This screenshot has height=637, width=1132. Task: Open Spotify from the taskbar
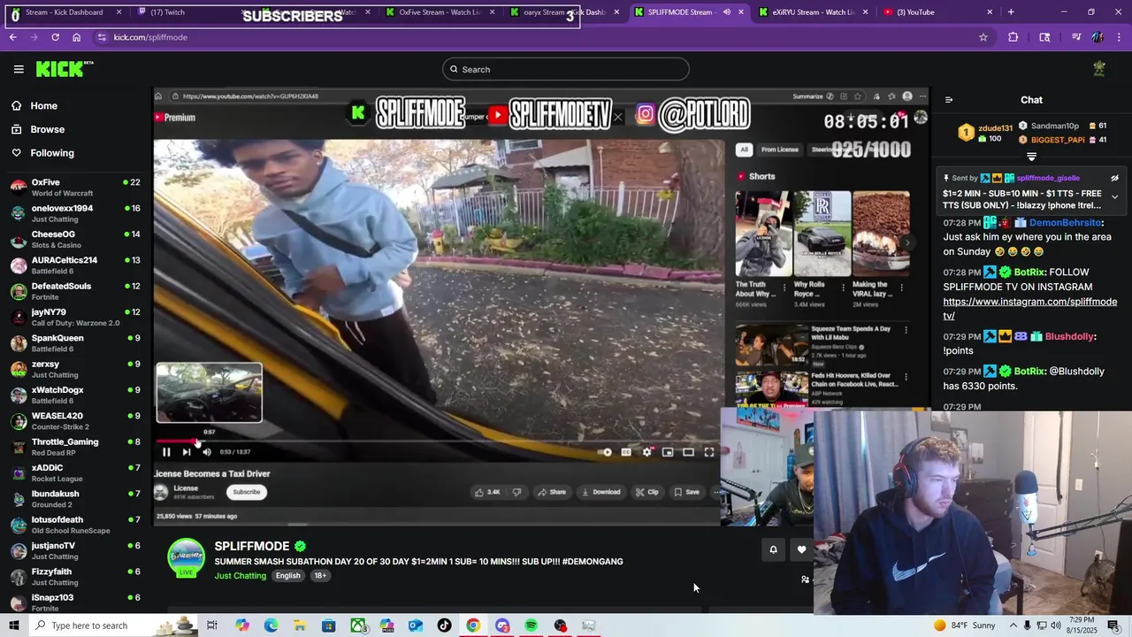pyautogui.click(x=531, y=625)
